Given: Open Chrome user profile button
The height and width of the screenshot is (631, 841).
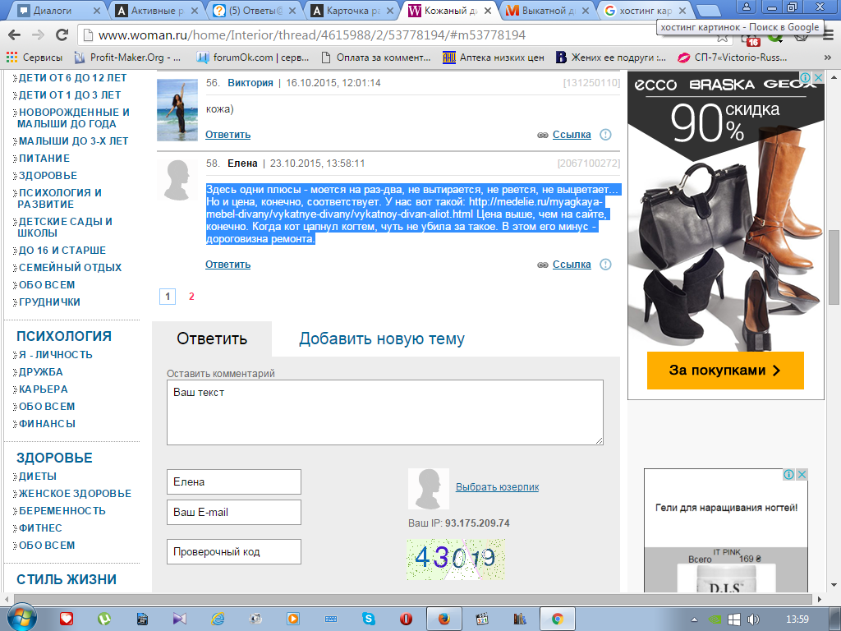Looking at the screenshot, I should click(746, 7).
